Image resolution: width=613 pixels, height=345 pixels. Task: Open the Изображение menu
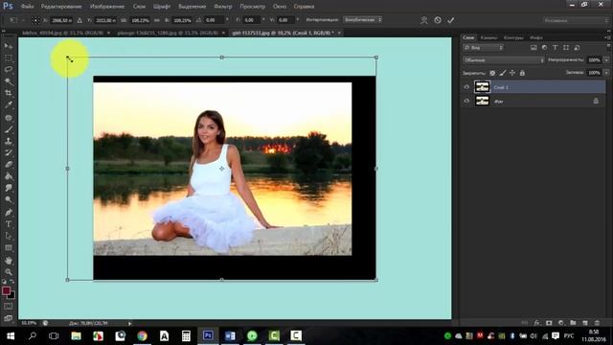pyautogui.click(x=107, y=7)
